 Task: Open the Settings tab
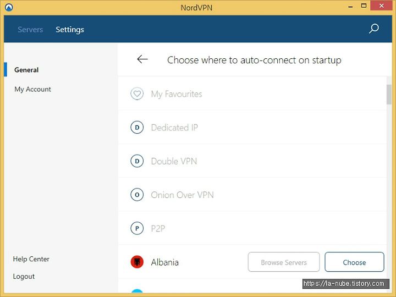70,30
